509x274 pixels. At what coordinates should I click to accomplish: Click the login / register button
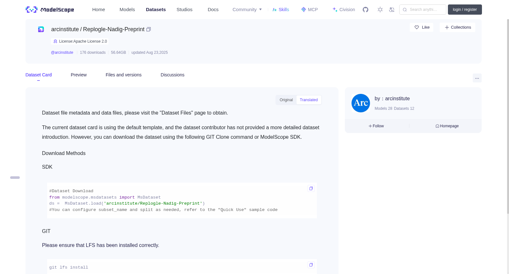(x=465, y=10)
